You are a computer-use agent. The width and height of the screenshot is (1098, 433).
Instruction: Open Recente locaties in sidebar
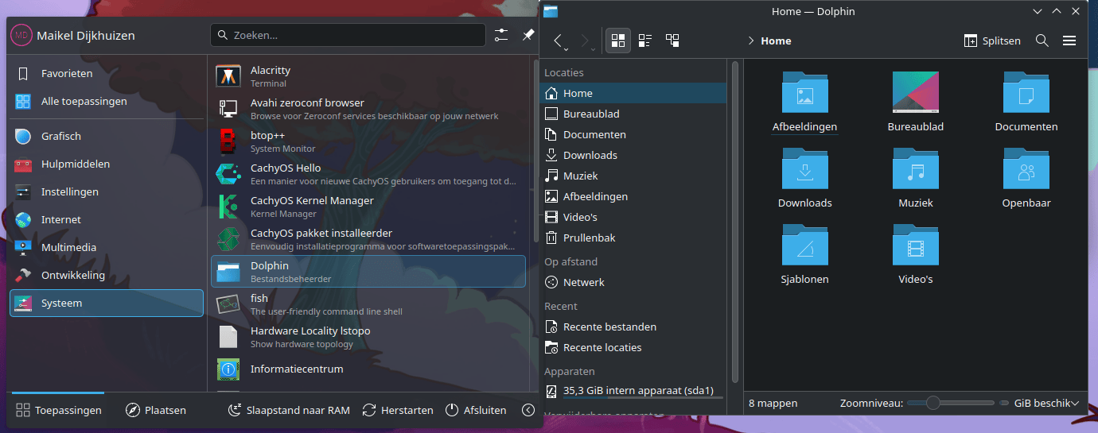pyautogui.click(x=633, y=347)
